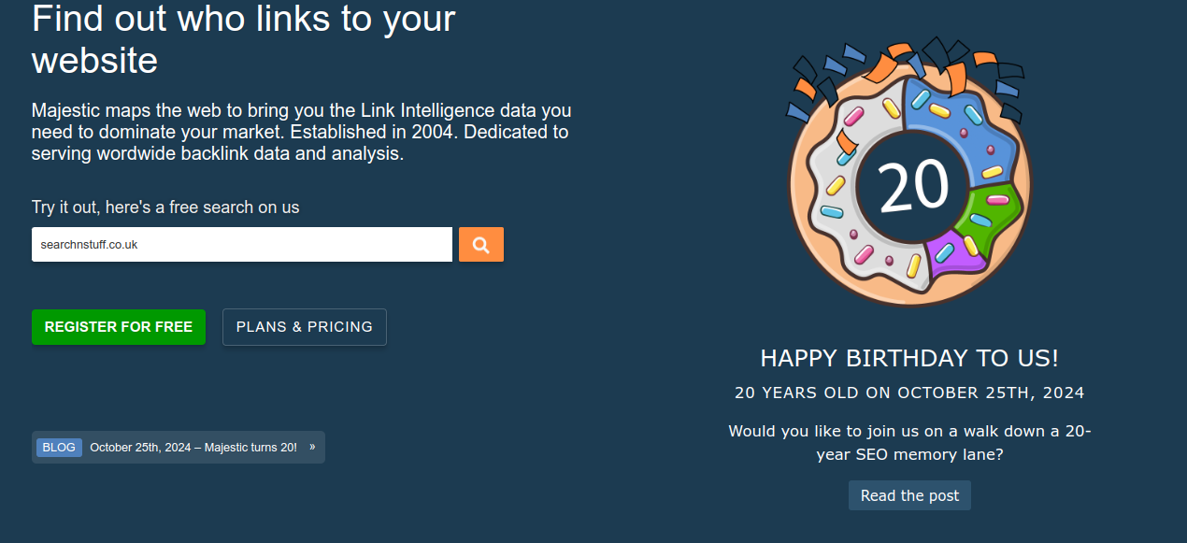Screen dimensions: 1187x543
Task: Click the SEO memory lane invitation text
Action: 909,443
